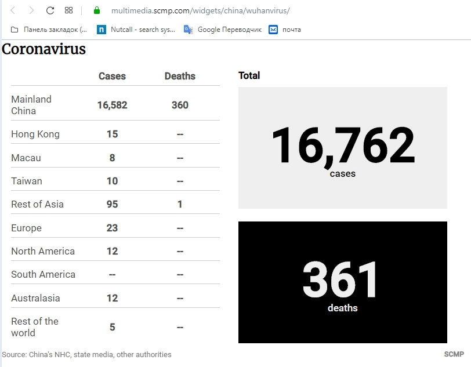Click the browser back arrow
Viewport: 471px width, 367px height.
(x=13, y=10)
